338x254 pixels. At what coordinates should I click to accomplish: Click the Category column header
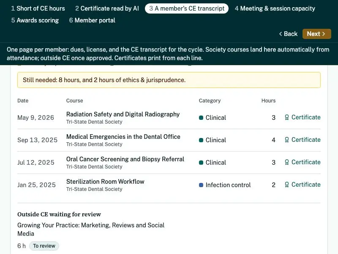coord(210,101)
